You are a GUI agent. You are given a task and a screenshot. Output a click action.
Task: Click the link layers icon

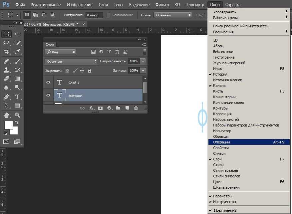(82, 108)
